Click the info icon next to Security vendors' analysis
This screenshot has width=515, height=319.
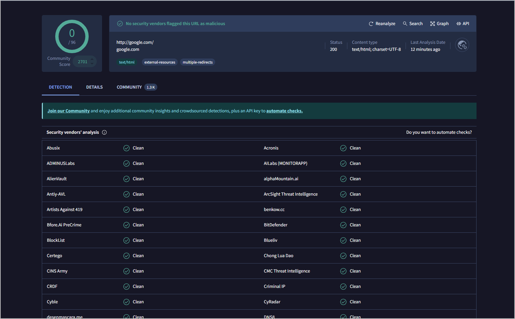point(104,132)
